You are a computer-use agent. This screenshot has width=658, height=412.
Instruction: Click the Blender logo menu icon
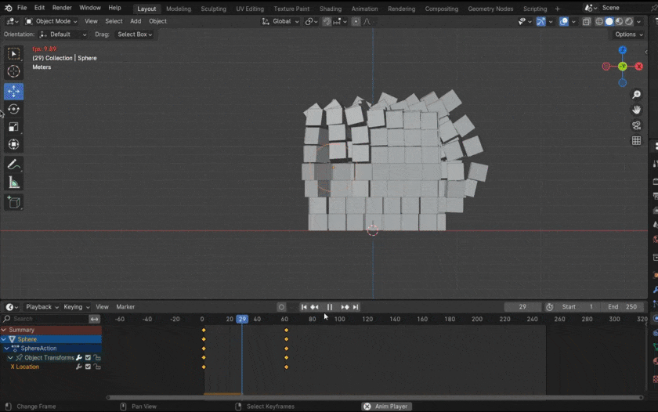click(x=9, y=8)
